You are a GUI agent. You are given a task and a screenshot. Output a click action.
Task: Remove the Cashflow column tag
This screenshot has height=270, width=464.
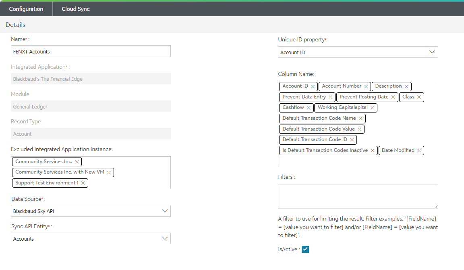tap(309, 108)
